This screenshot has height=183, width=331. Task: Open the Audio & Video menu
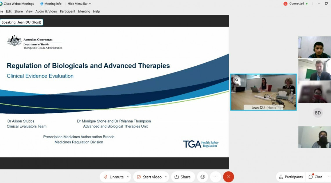[x=46, y=11]
